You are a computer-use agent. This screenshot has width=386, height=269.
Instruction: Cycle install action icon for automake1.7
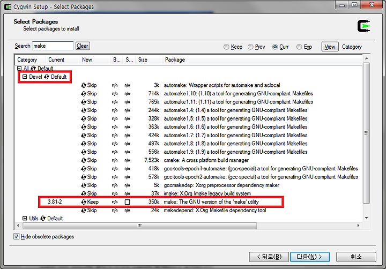click(84, 136)
